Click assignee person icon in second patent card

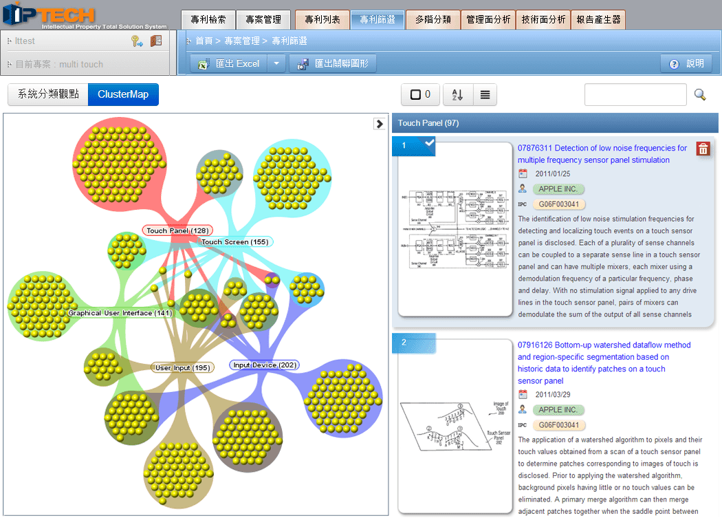[523, 409]
